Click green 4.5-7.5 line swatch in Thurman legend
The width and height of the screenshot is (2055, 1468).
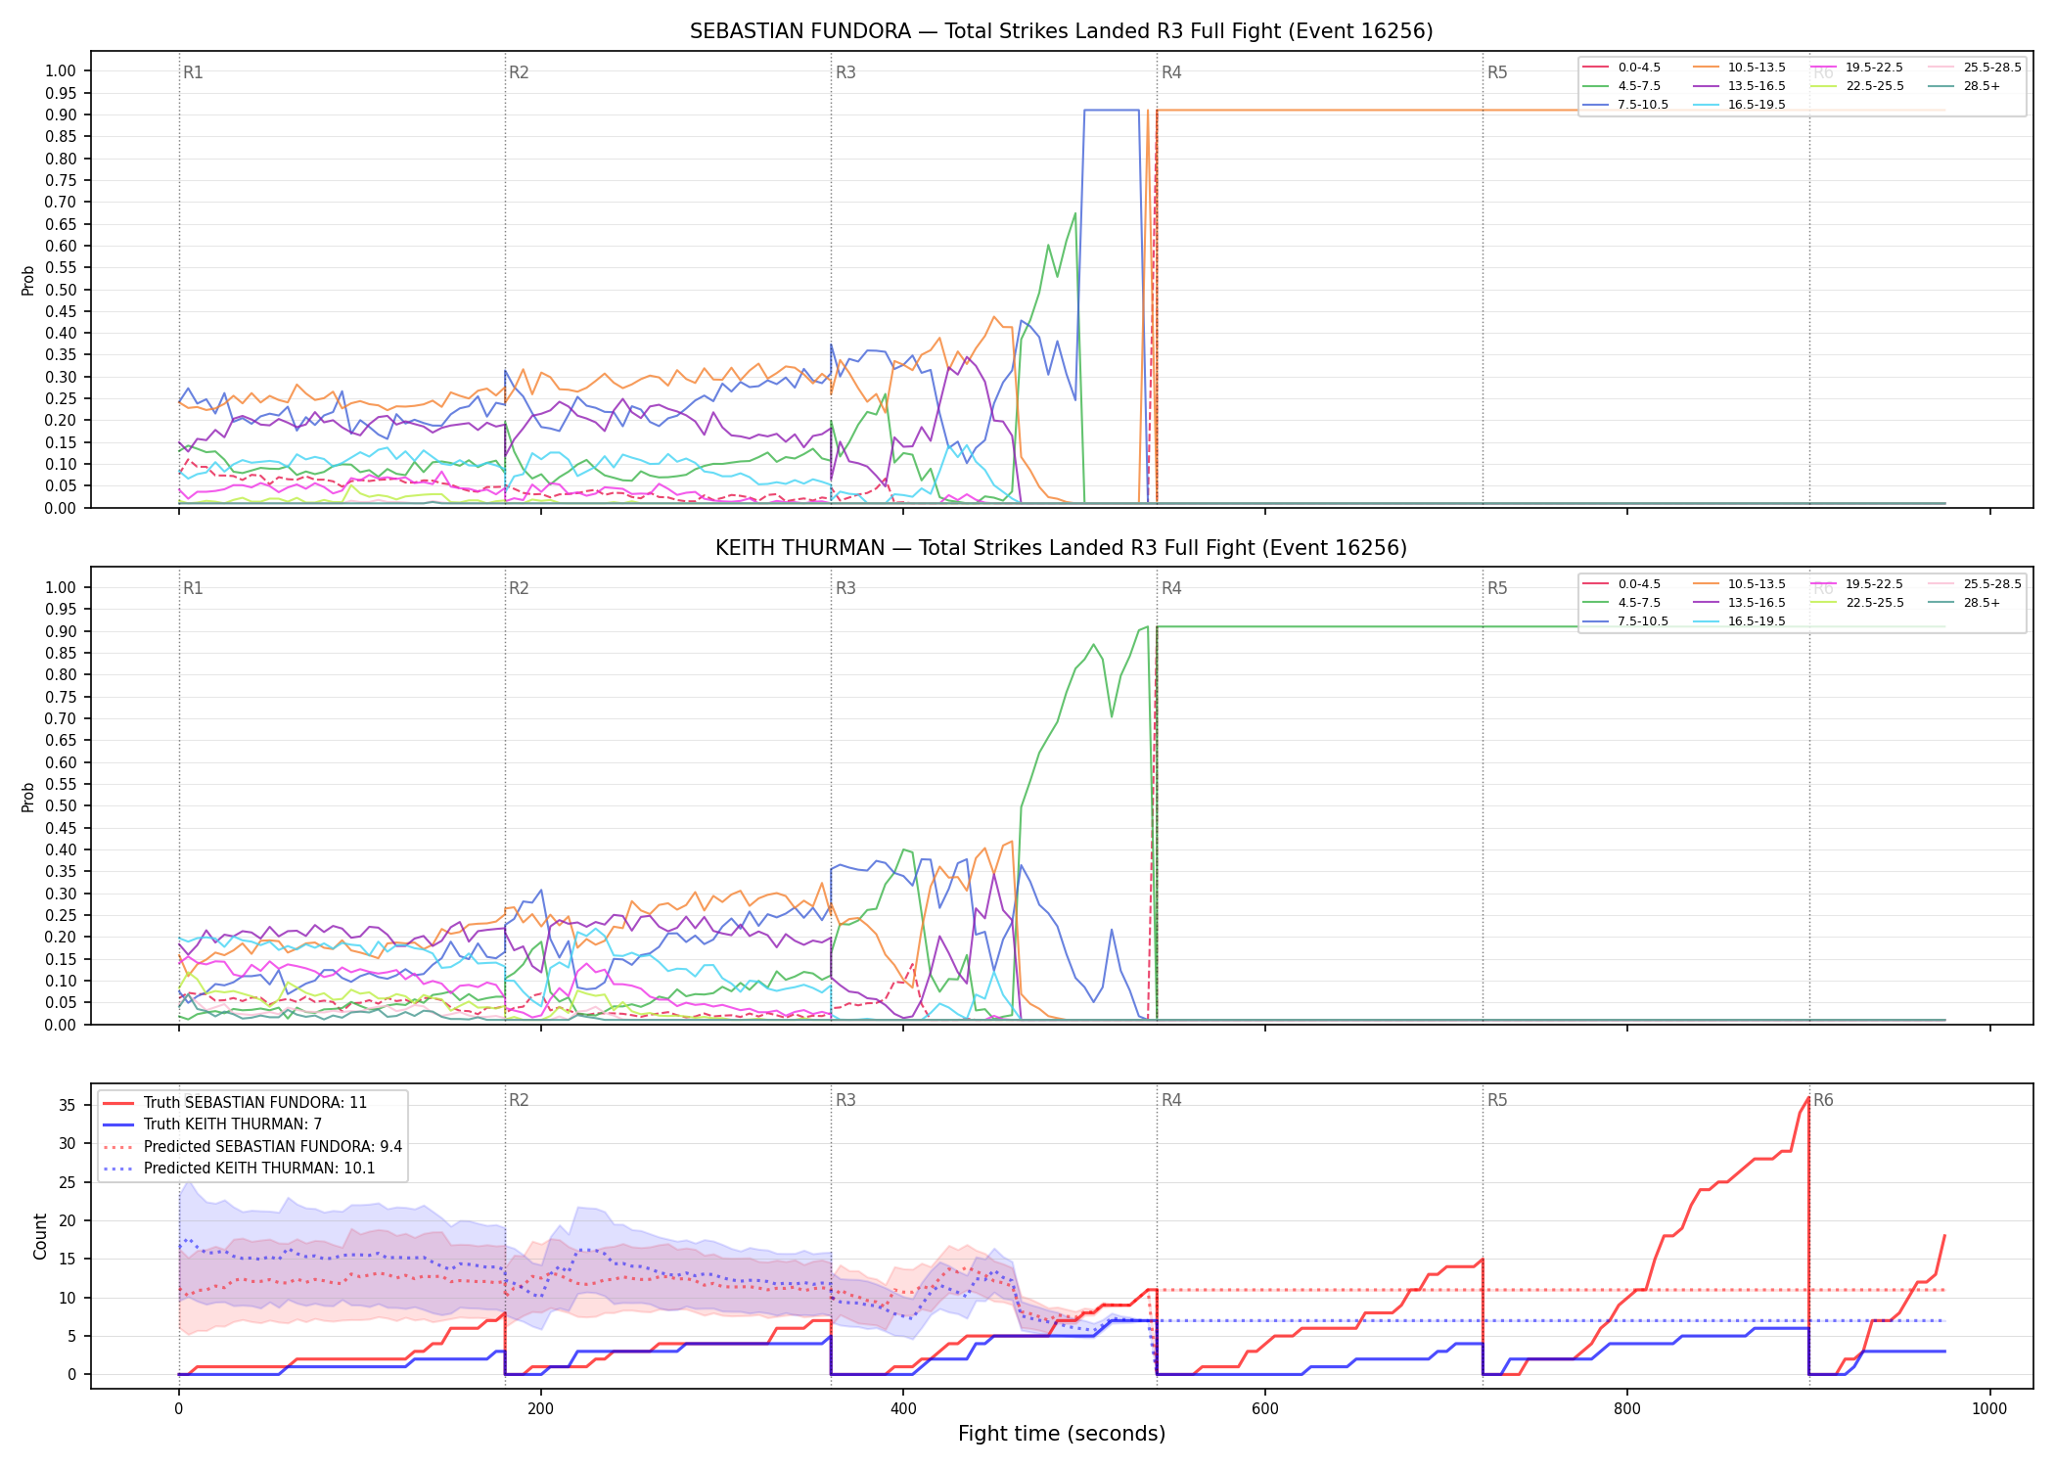(1596, 603)
